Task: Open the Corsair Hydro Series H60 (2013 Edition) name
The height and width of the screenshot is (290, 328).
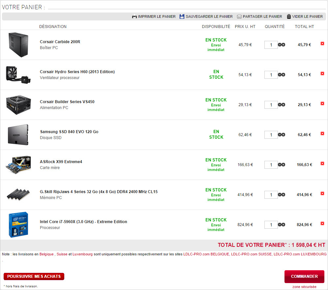Action: [x=77, y=72]
